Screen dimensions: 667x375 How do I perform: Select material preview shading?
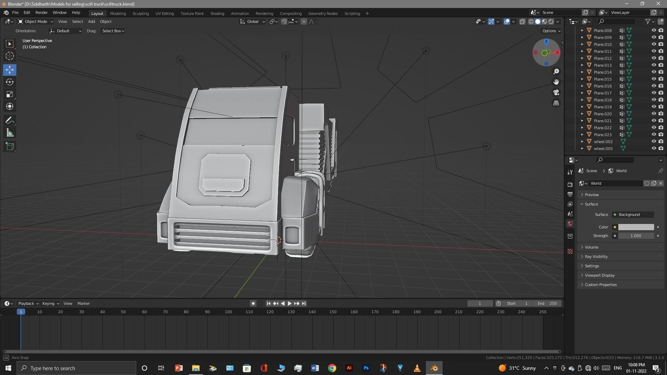544,22
